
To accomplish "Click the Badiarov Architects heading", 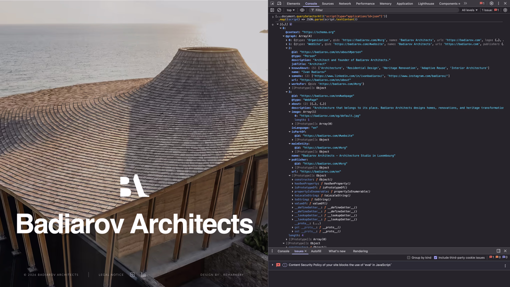I will pos(134,224).
